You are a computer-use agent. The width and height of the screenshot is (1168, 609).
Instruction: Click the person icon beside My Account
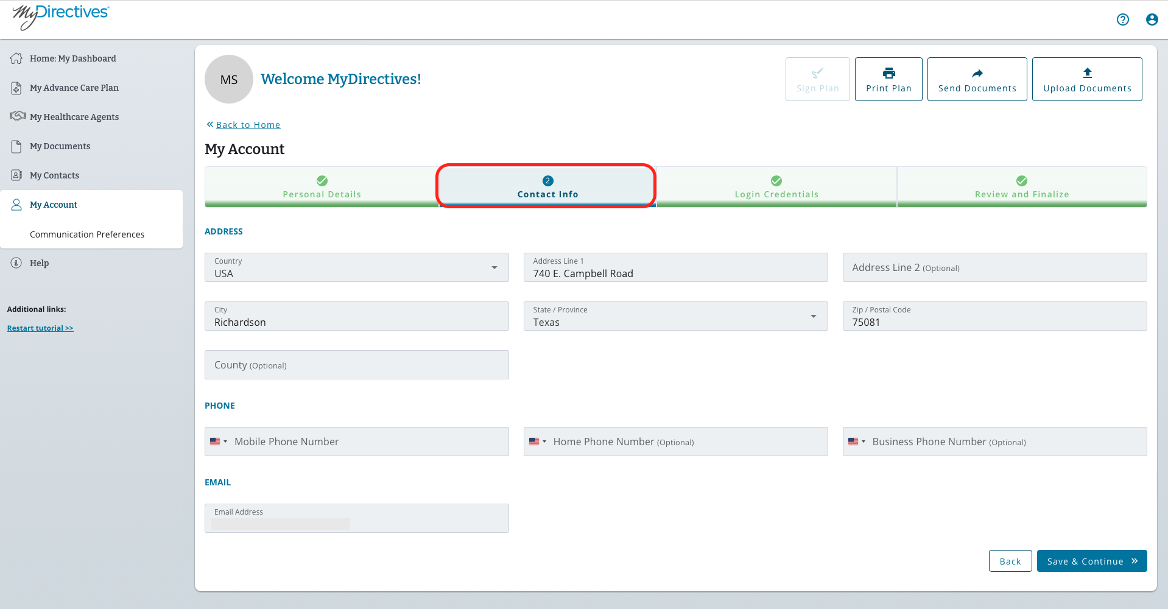16,205
